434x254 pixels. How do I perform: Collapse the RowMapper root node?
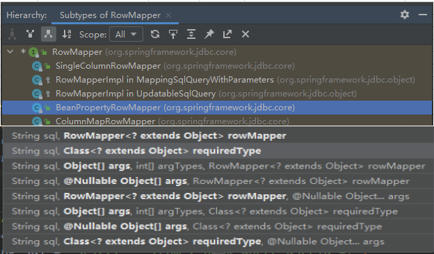[x=10, y=51]
